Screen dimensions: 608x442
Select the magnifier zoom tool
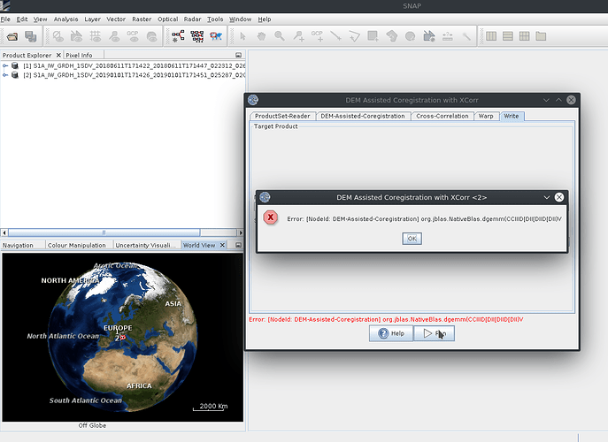tap(280, 36)
